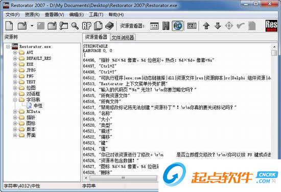This screenshot has width=281, height=192.
Task: Click the book help icon
Action: [x=109, y=26]
